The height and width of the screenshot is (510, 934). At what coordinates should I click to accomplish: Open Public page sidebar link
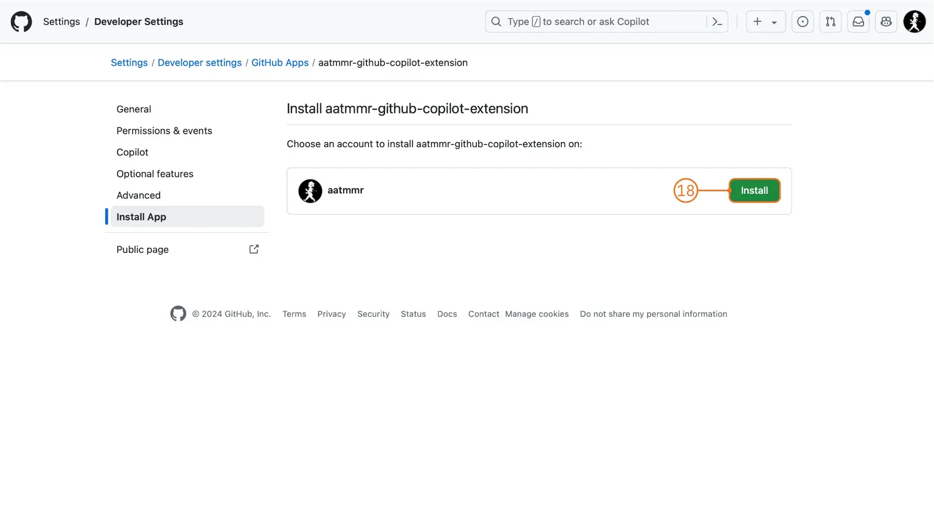187,250
